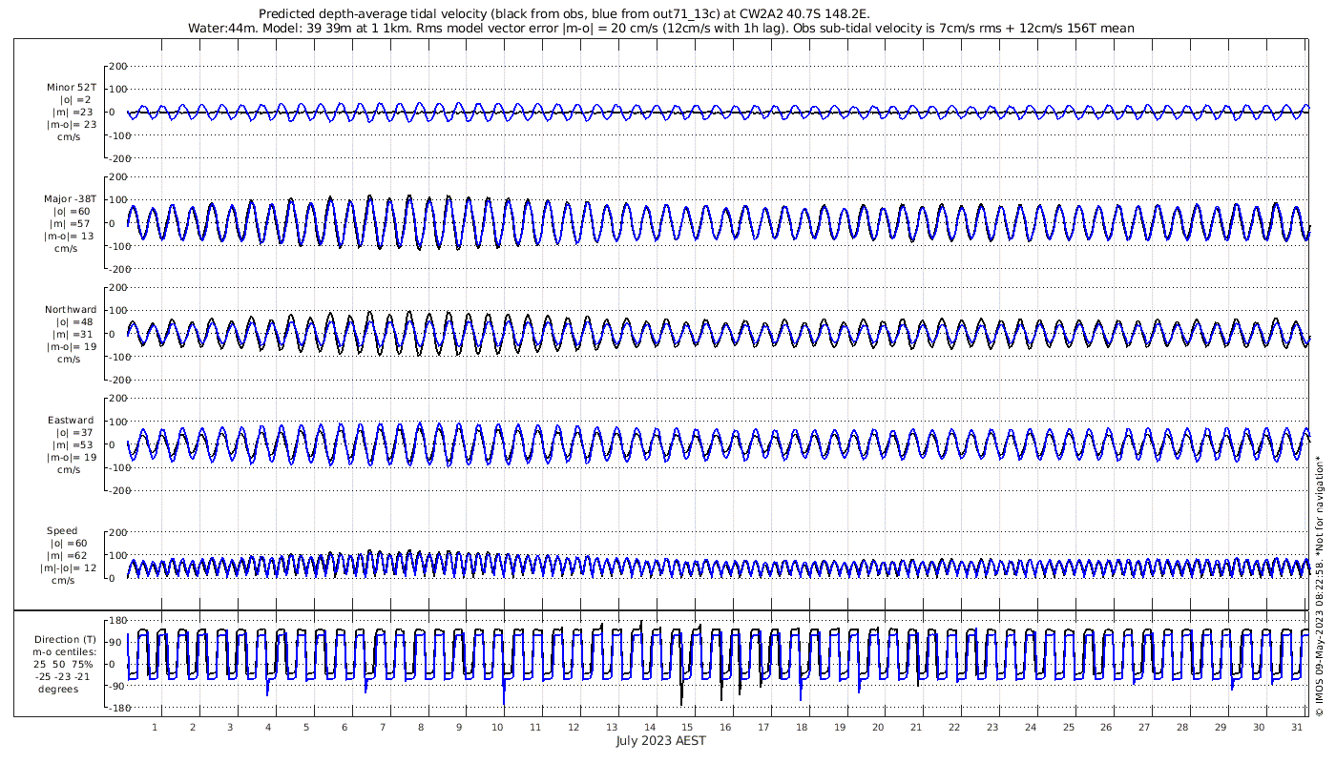Select the 'm-o centiles:' label
The image size is (1336, 763).
coord(65,652)
